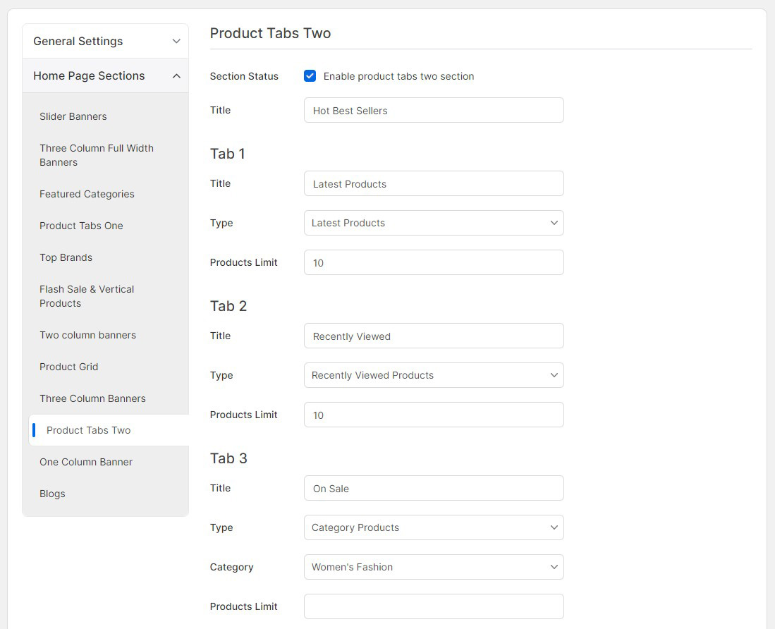Open Flash Sale & Vertical Products
Screen dimensions: 775x629
[x=87, y=296]
